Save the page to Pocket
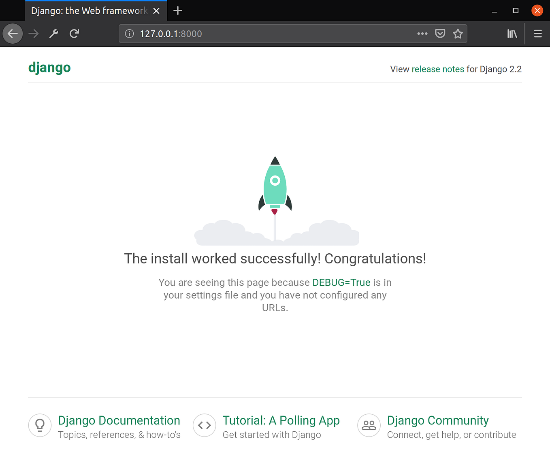The width and height of the screenshot is (550, 456). (x=440, y=33)
